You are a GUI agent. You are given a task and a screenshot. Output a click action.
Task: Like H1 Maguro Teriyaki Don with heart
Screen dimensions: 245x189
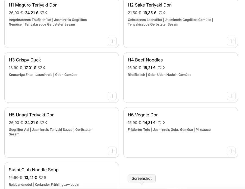pos(42,13)
